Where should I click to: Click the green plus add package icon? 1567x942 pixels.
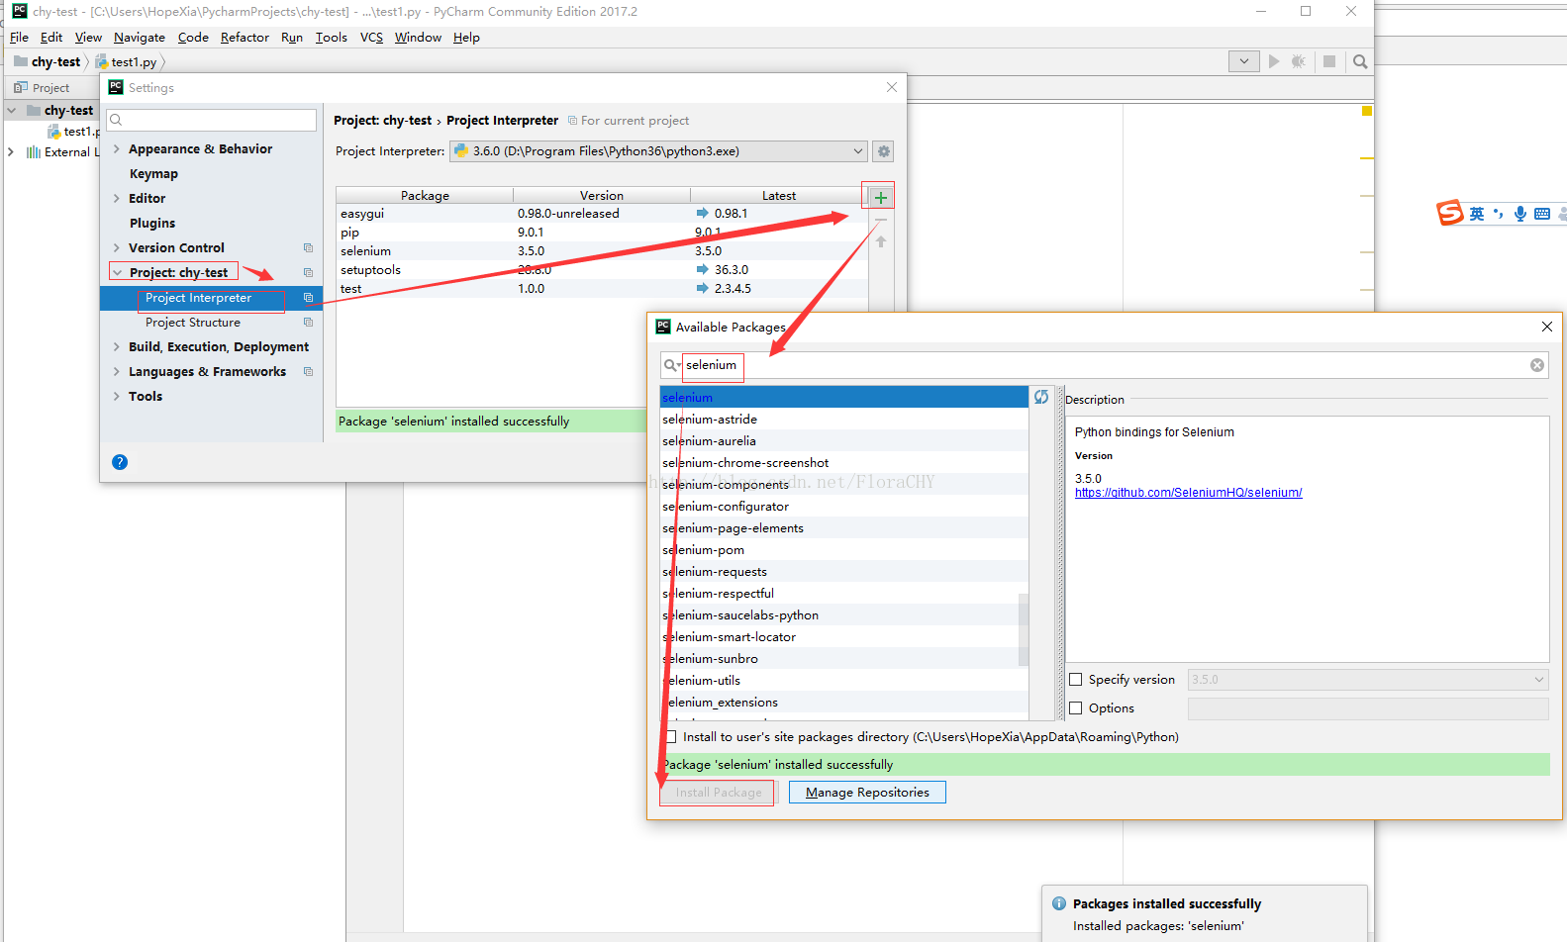pyautogui.click(x=880, y=197)
